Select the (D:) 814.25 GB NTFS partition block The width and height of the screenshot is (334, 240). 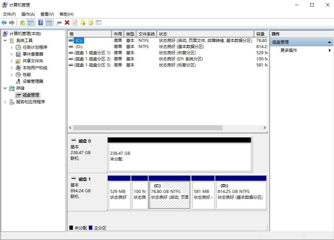241,192
